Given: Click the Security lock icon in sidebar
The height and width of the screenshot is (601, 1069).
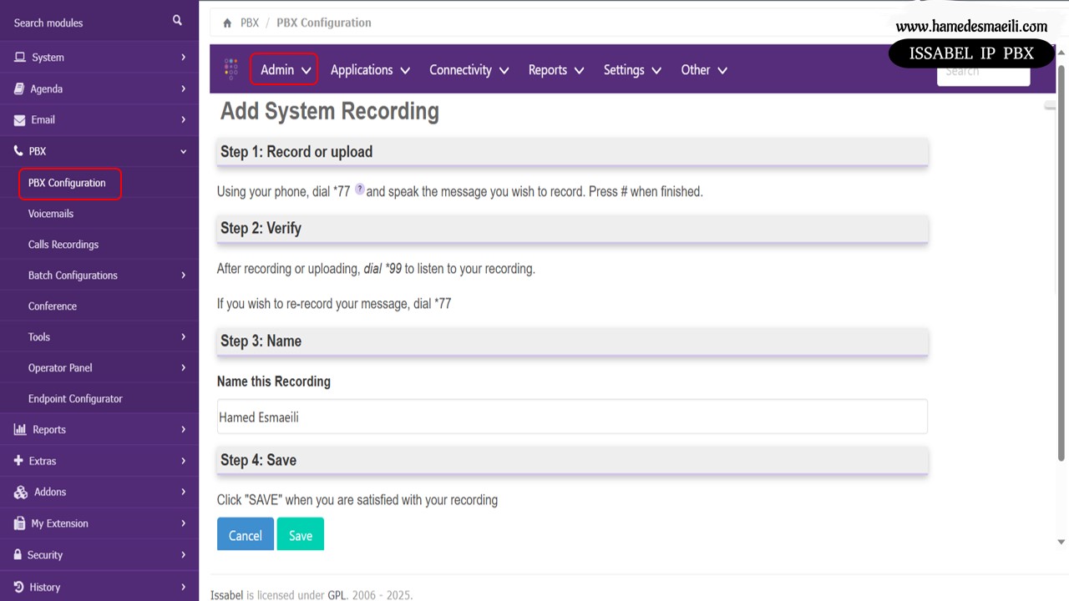Looking at the screenshot, I should coord(18,555).
